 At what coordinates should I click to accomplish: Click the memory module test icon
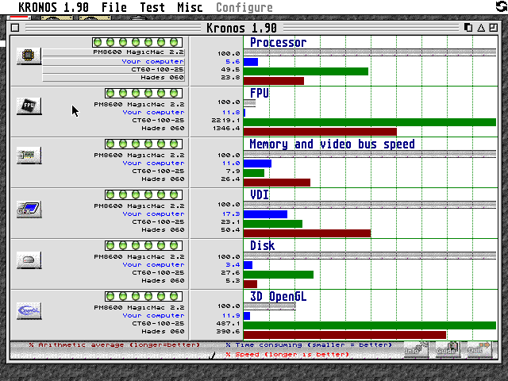click(x=29, y=156)
